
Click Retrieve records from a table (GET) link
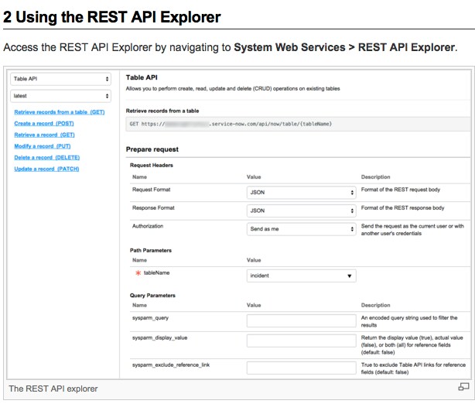click(x=59, y=112)
